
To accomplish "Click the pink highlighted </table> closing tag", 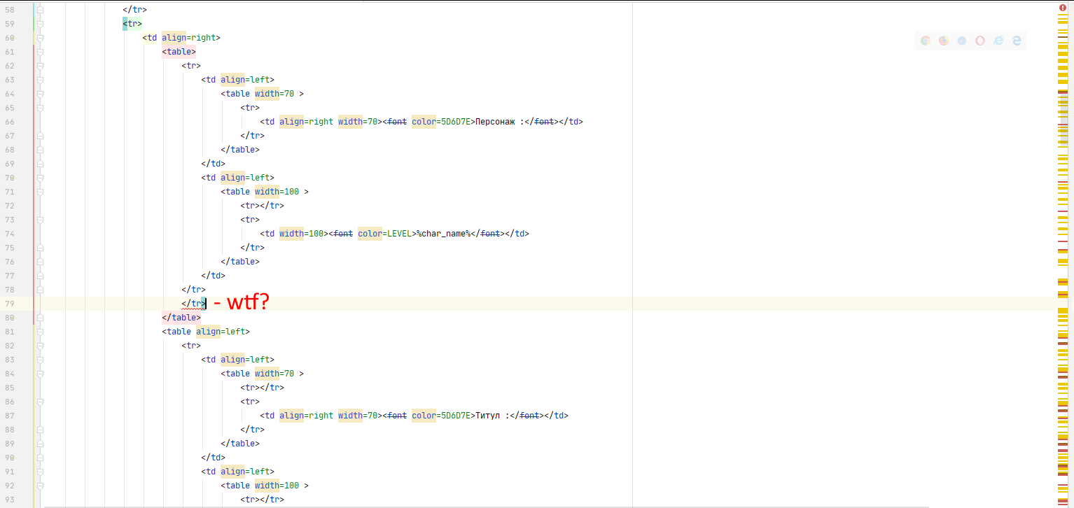I will tap(181, 318).
